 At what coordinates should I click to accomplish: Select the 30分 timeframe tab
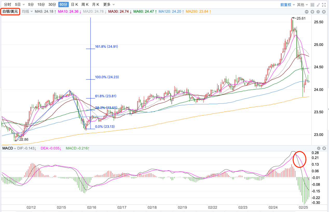pos(52,4)
